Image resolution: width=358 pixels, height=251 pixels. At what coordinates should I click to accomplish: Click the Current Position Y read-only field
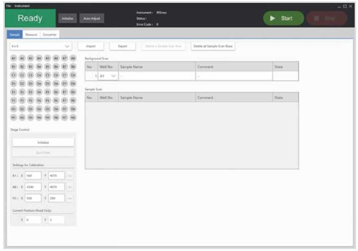click(56, 220)
